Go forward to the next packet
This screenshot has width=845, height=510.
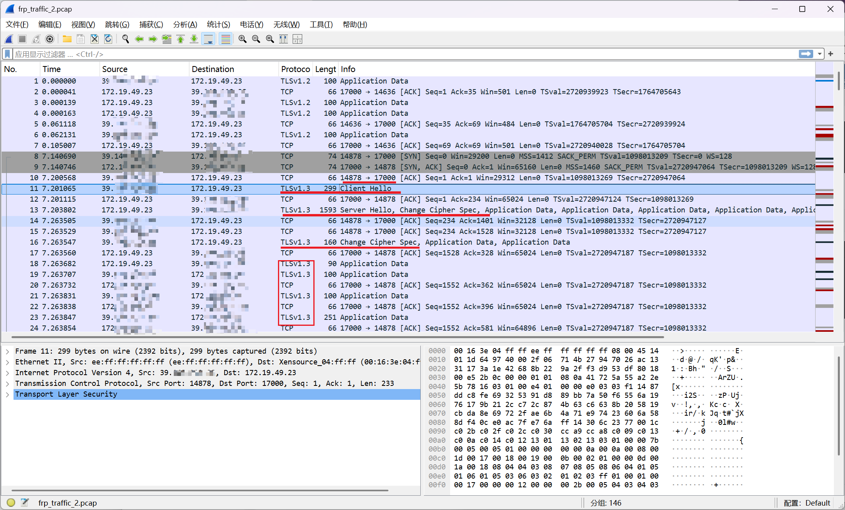point(153,39)
